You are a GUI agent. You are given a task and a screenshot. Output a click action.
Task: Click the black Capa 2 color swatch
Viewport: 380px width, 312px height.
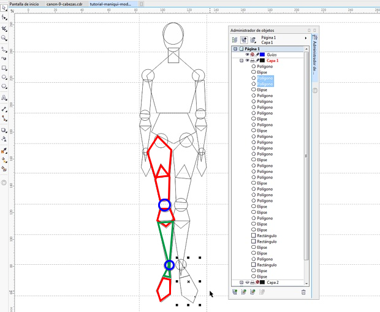(x=262, y=283)
